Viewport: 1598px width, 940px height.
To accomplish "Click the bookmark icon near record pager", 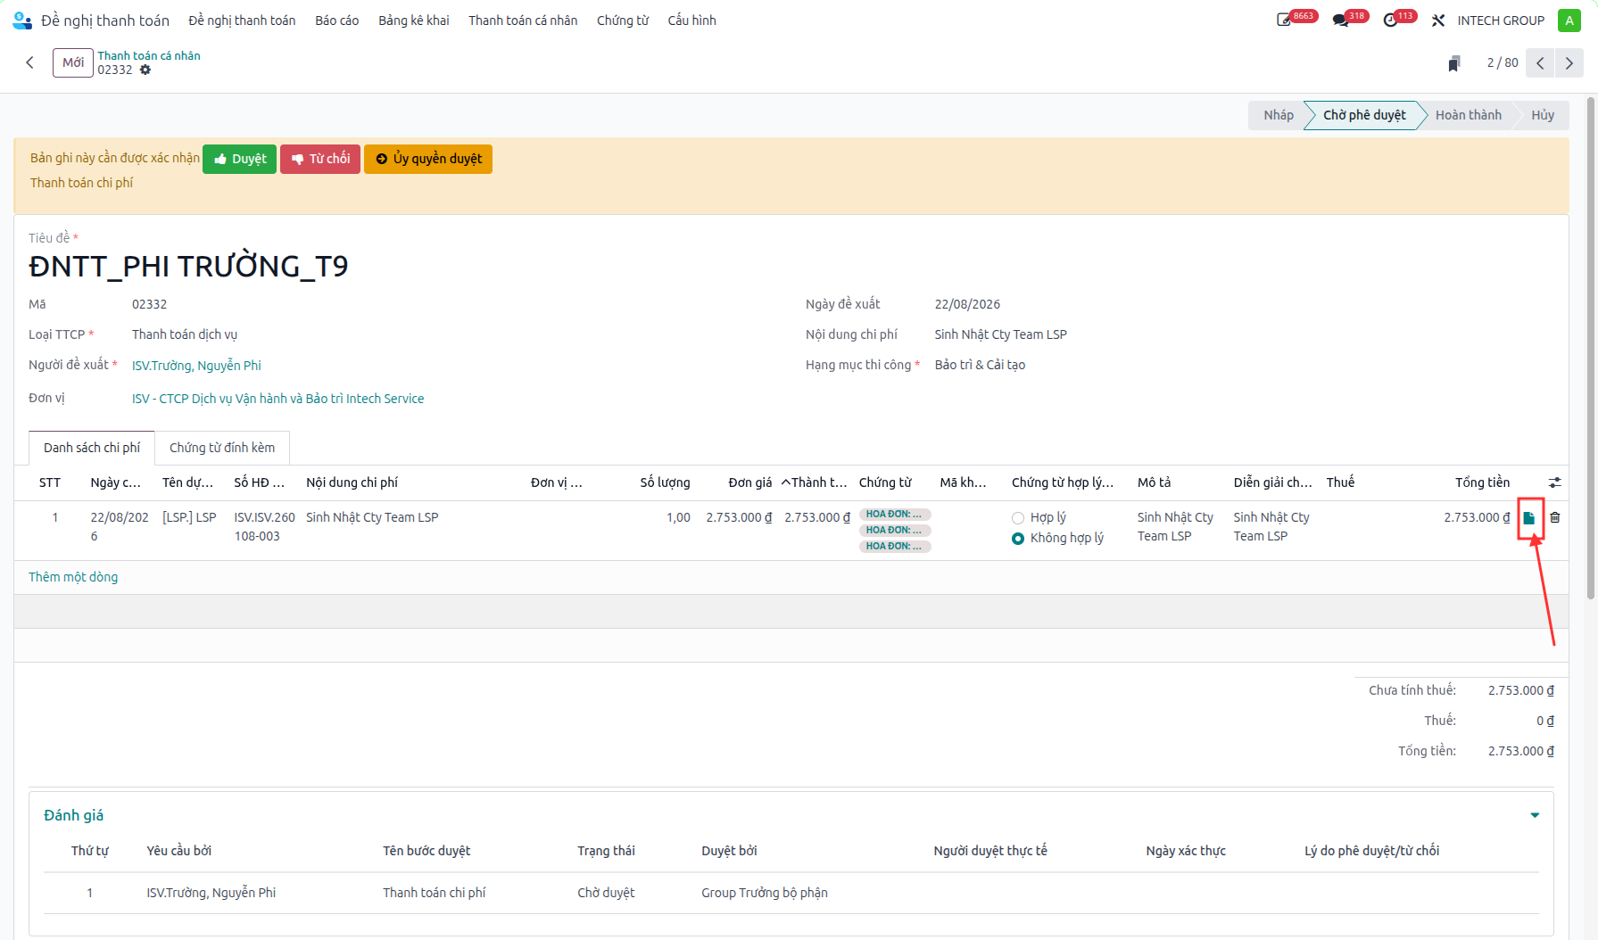I will click(x=1454, y=63).
